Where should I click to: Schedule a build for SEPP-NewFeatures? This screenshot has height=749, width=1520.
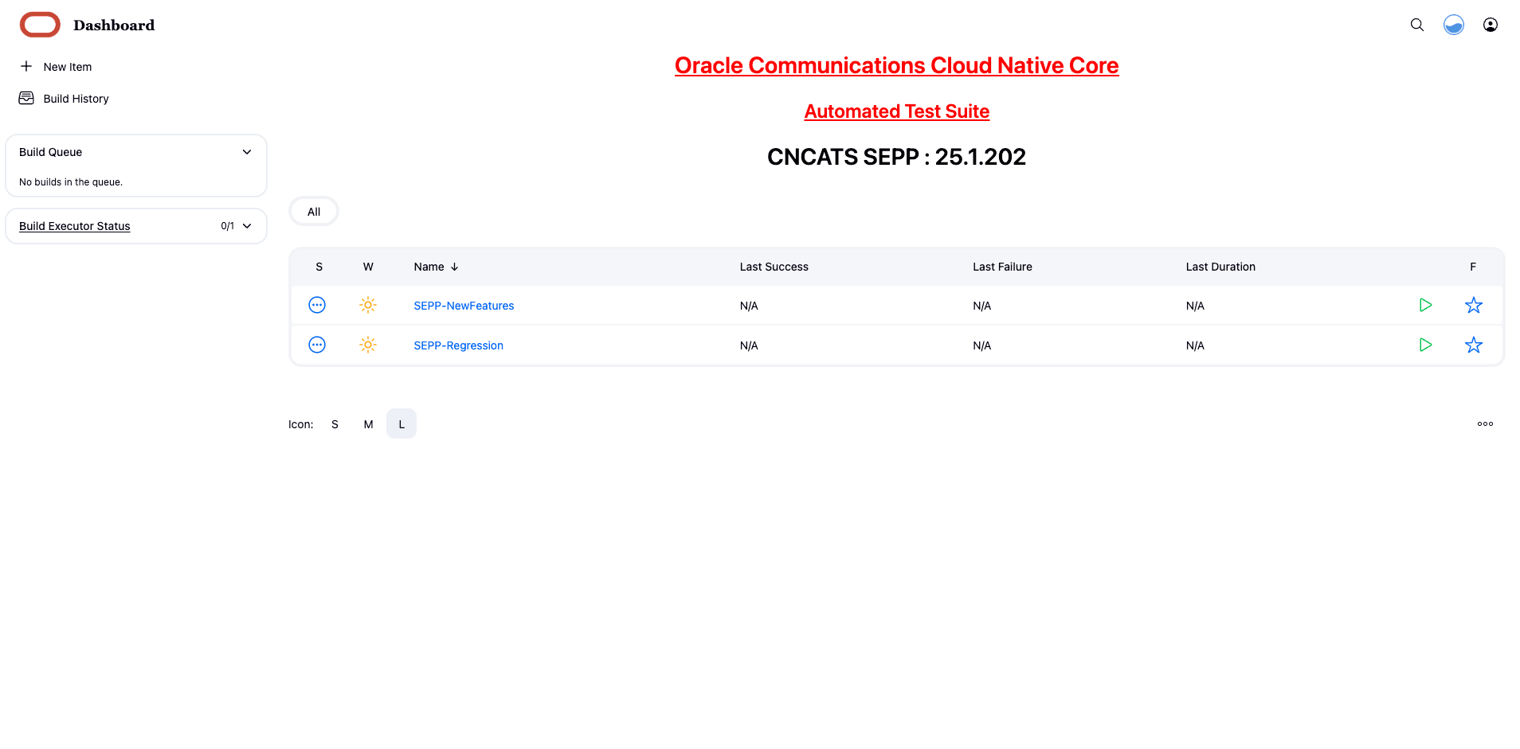[x=1426, y=305]
